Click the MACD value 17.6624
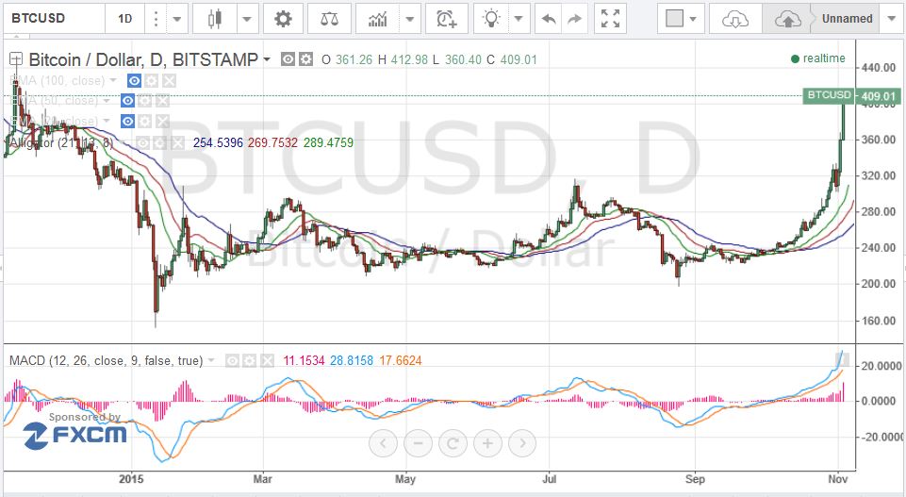The width and height of the screenshot is (906, 497). (x=401, y=361)
